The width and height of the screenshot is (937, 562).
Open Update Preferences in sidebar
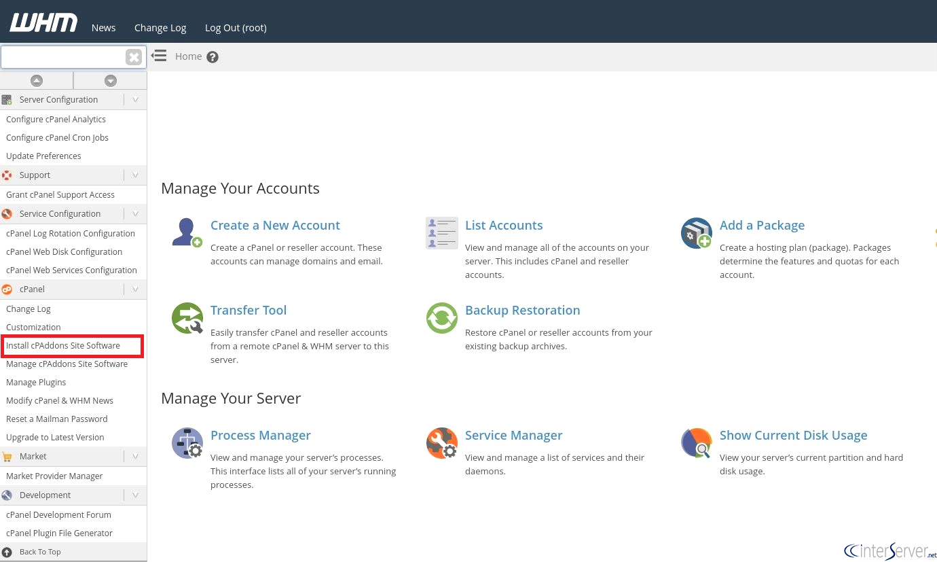pos(43,156)
